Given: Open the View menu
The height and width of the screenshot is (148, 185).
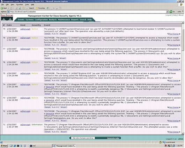Looking at the screenshot, I should (12, 5).
